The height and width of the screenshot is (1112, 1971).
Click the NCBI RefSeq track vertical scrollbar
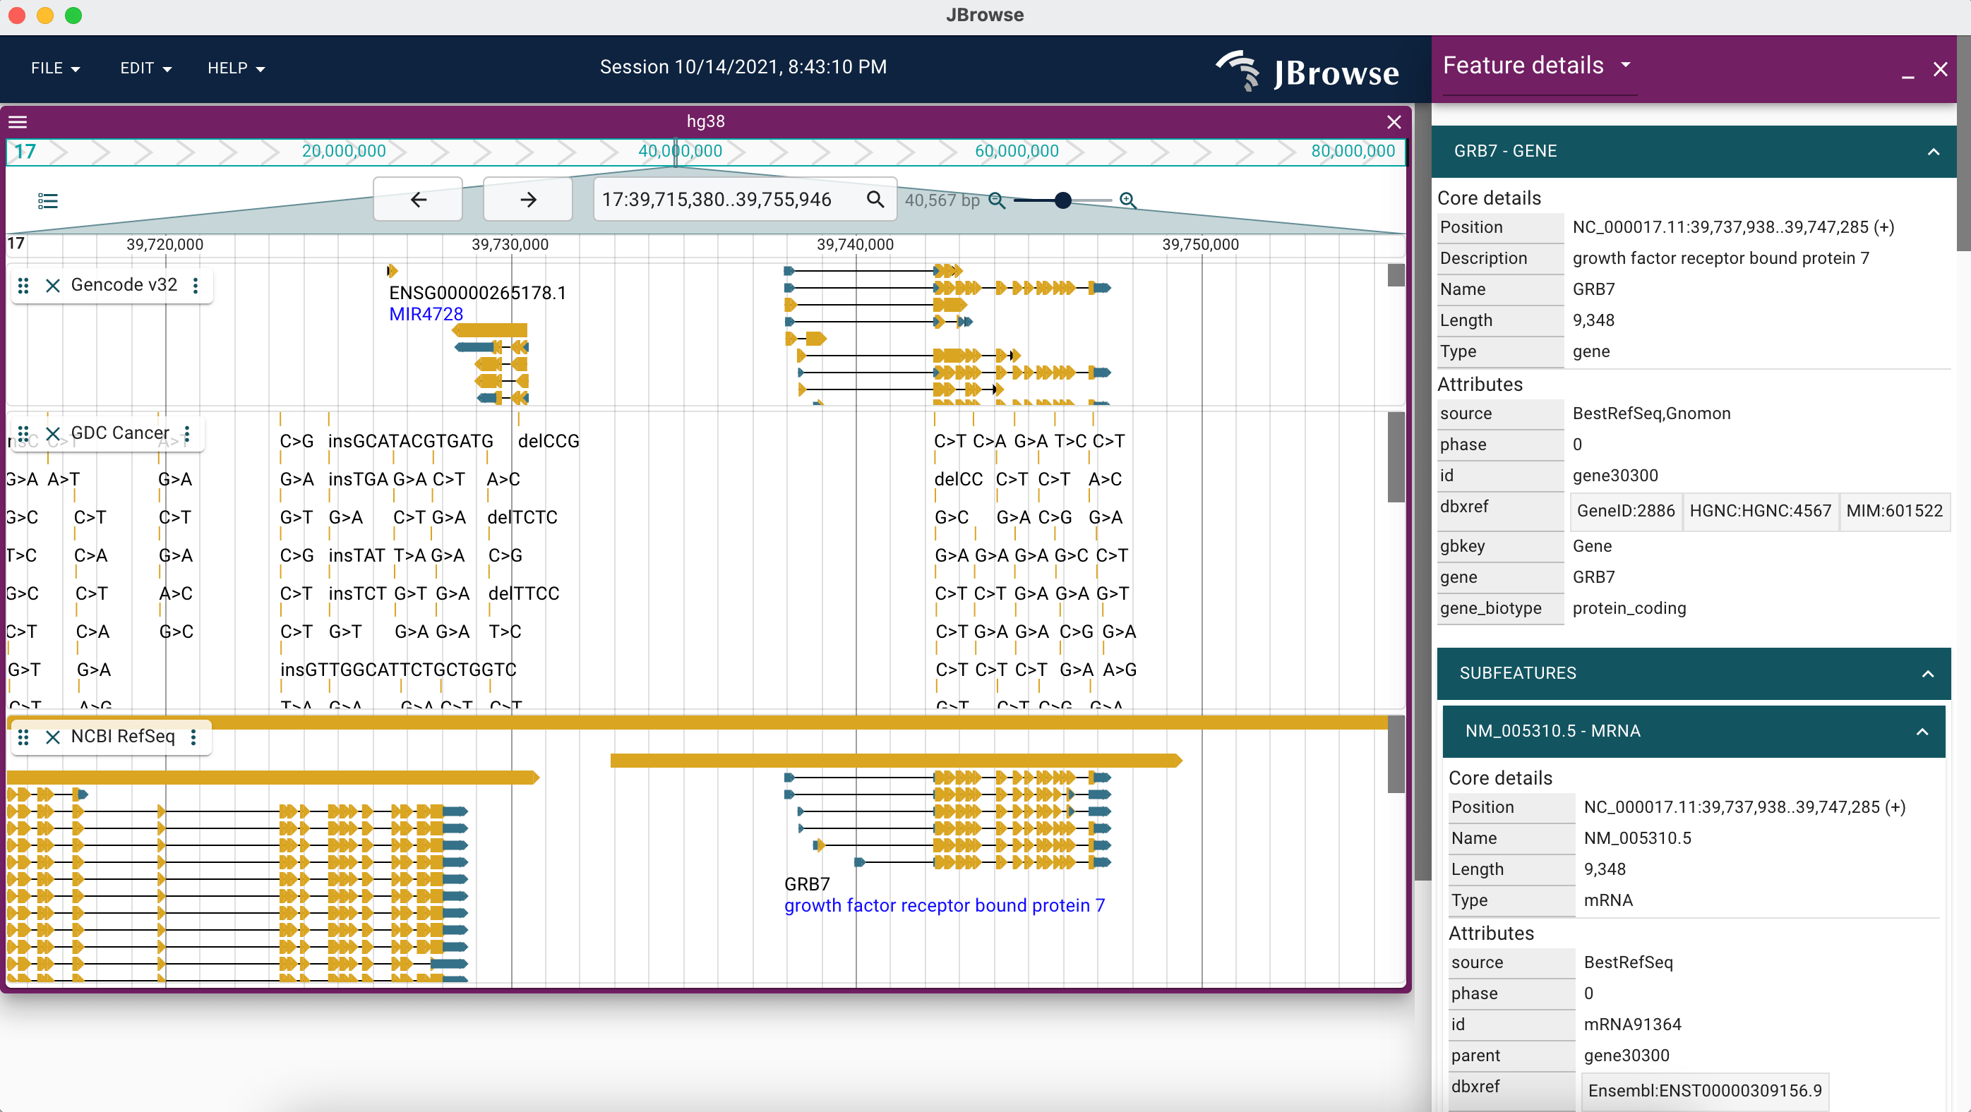tap(1396, 754)
